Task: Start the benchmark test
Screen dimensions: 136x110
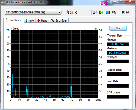Action: pos(118,28)
